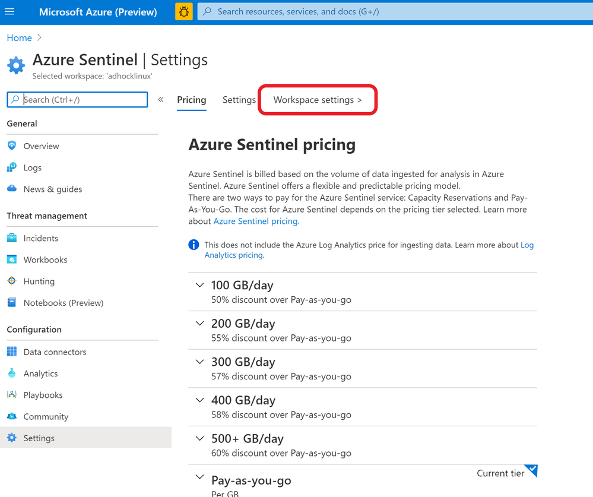Click the Hunting crosshair icon
This screenshot has height=497, width=593.
pos(12,281)
